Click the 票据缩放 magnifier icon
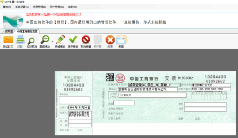The height and width of the screenshot is (138, 238). click(x=45, y=40)
